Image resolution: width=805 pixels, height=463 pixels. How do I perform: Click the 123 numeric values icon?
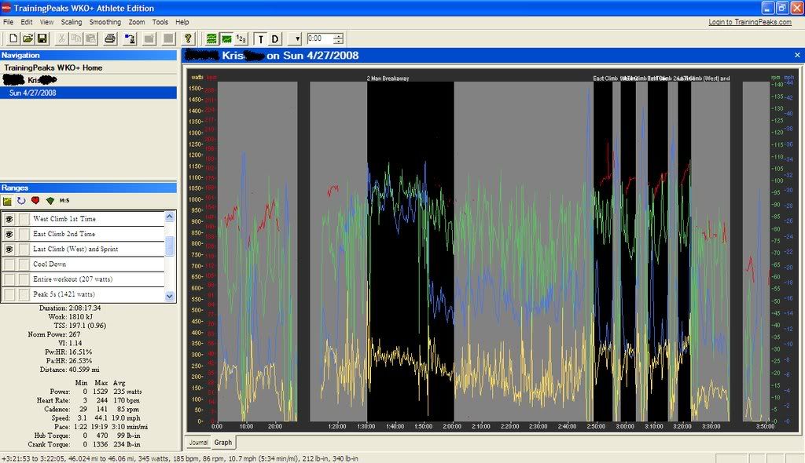tap(241, 38)
